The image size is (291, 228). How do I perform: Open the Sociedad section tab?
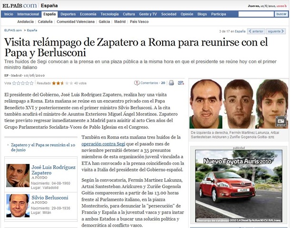tap(169, 14)
